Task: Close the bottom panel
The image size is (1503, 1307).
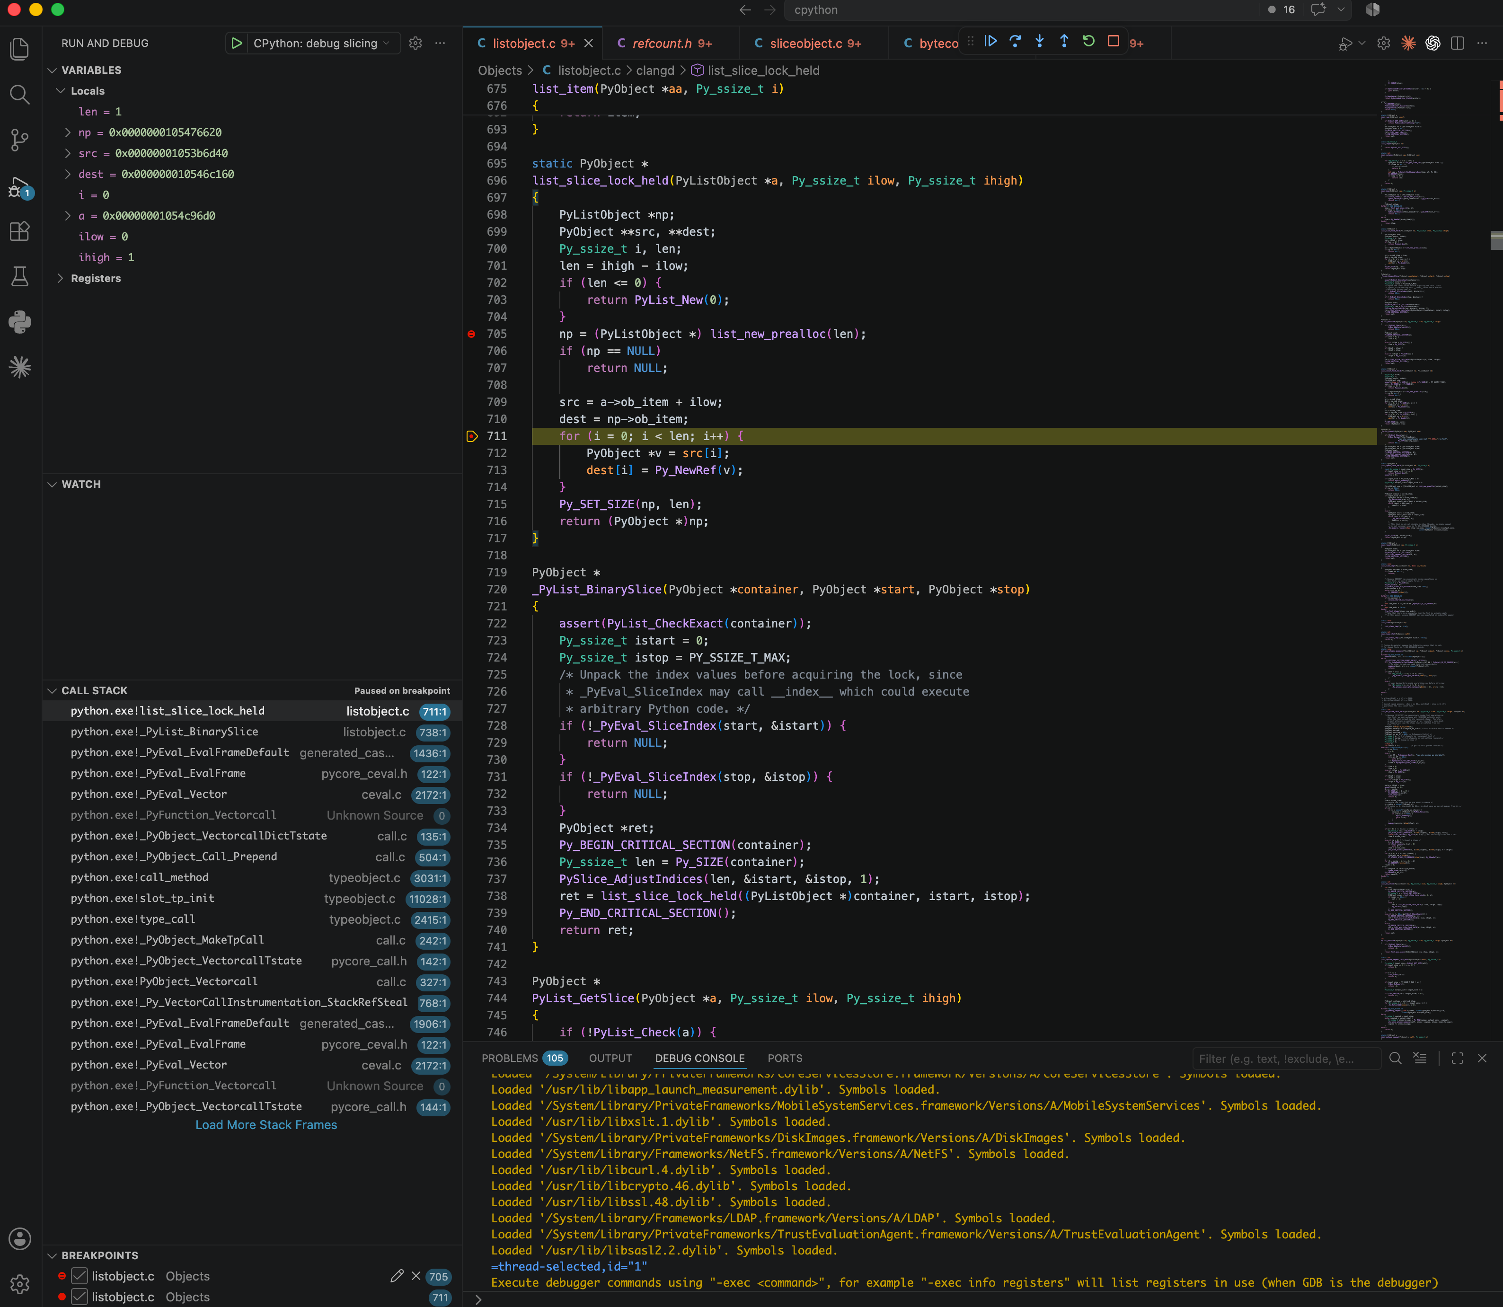Action: coord(1482,1058)
